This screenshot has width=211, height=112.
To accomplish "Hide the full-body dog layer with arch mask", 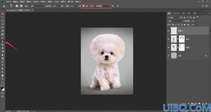I will (169, 39).
